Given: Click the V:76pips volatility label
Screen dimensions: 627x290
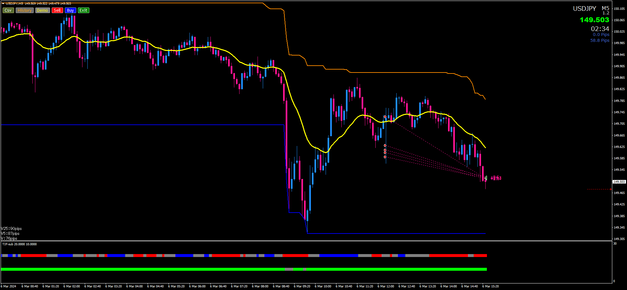Looking at the screenshot, I should pos(9,238).
